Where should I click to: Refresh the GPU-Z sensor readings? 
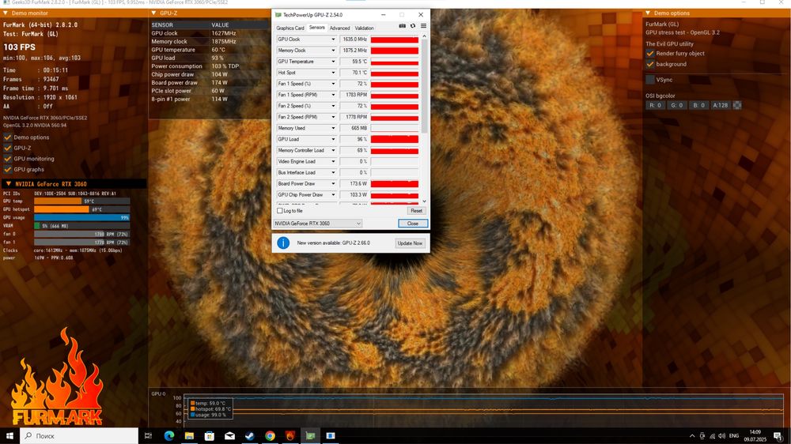click(x=413, y=26)
